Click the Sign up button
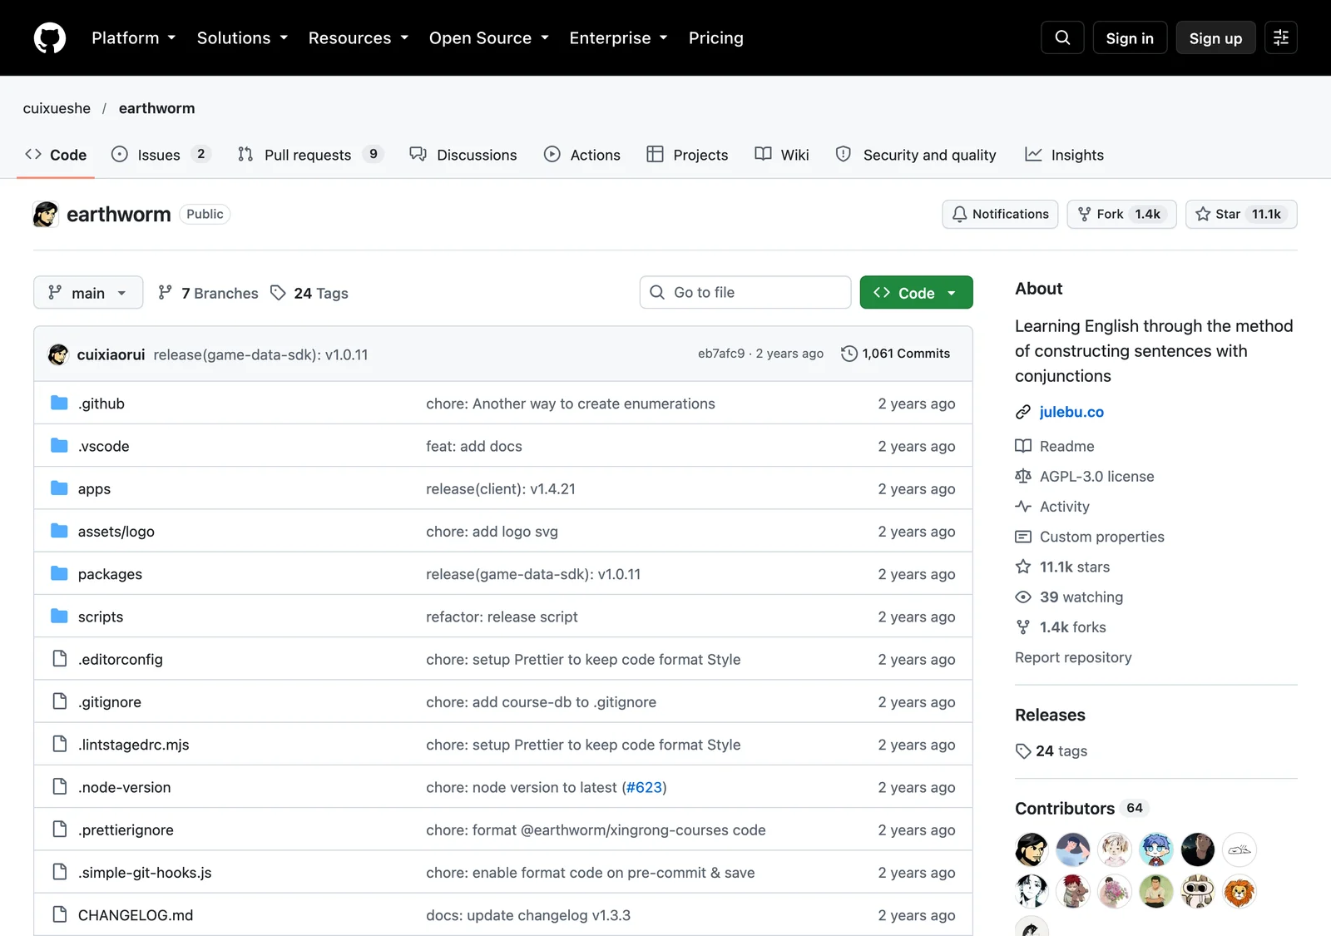 tap(1215, 38)
